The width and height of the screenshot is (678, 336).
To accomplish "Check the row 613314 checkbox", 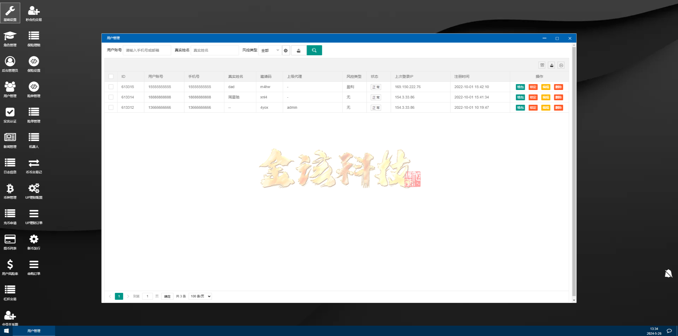I will click(111, 97).
